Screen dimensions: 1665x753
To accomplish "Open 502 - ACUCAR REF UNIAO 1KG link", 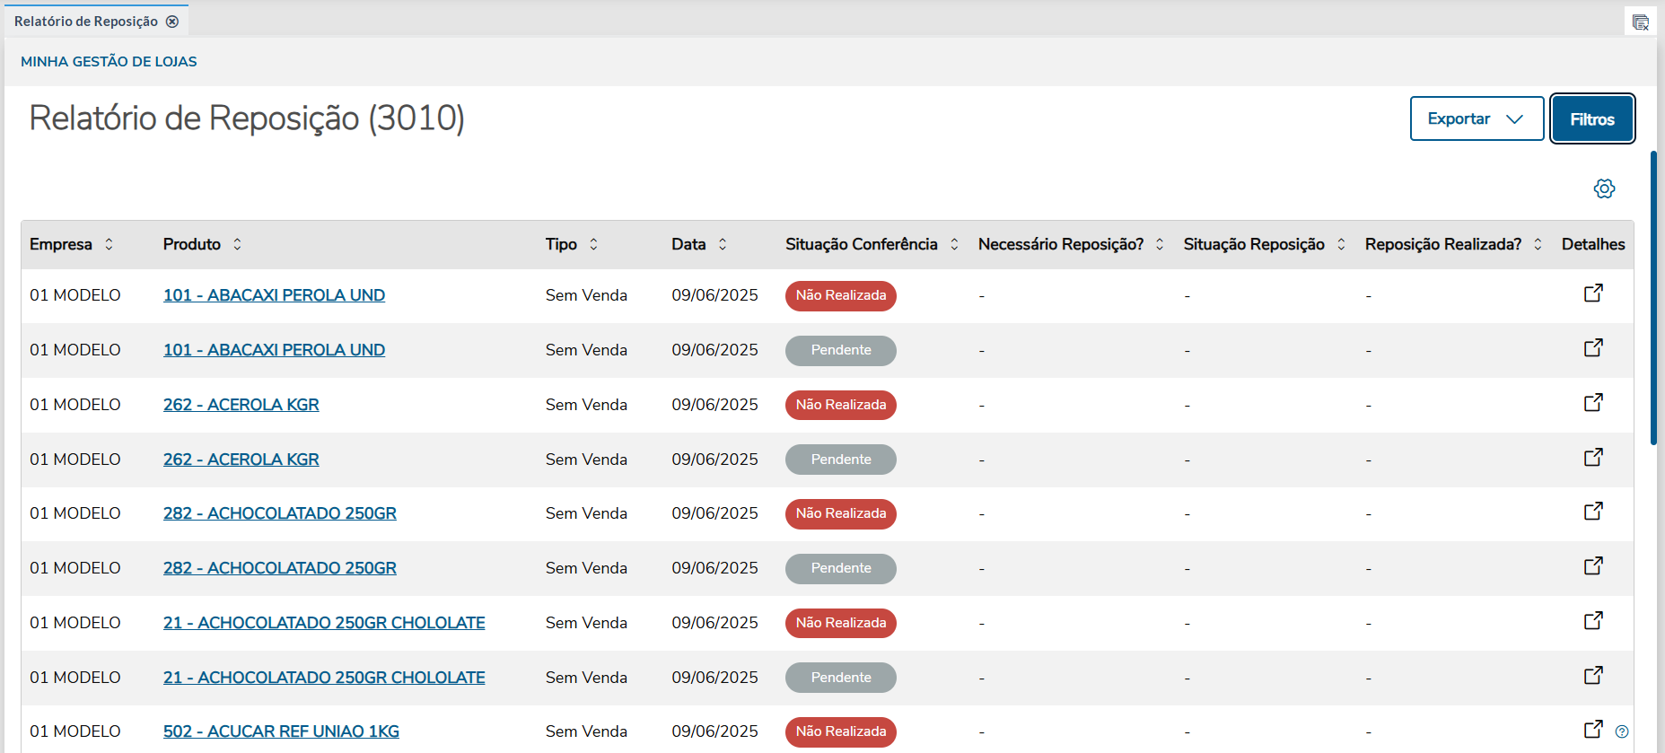I will pos(281,731).
